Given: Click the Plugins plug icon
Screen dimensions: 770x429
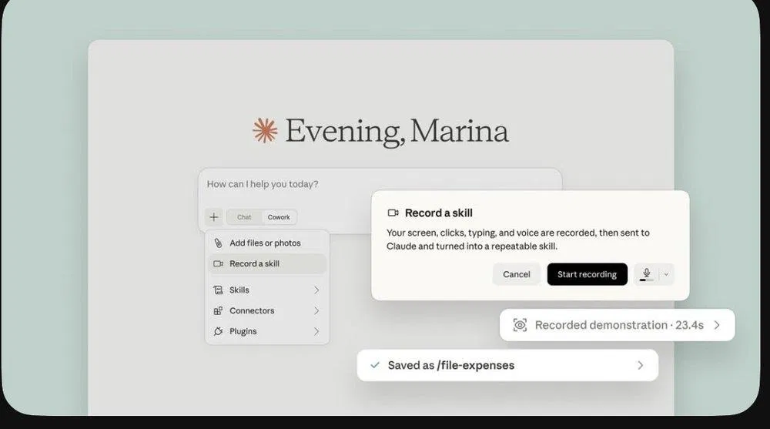Looking at the screenshot, I should tap(218, 331).
